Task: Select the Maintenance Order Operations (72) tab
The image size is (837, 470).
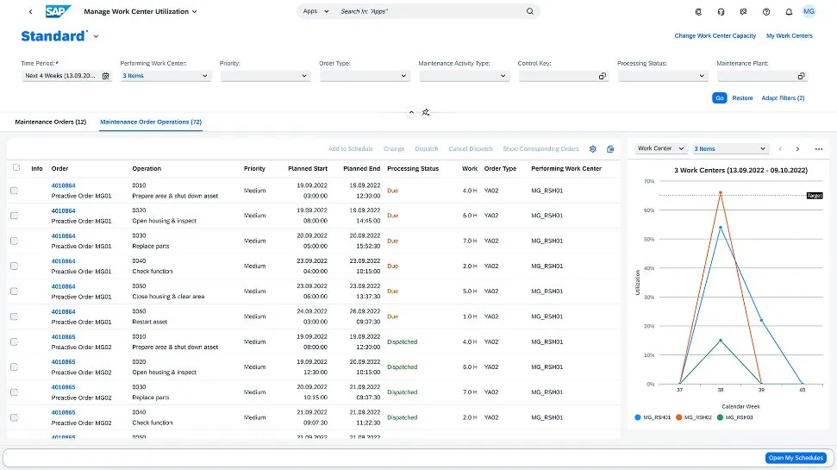Action: point(151,122)
